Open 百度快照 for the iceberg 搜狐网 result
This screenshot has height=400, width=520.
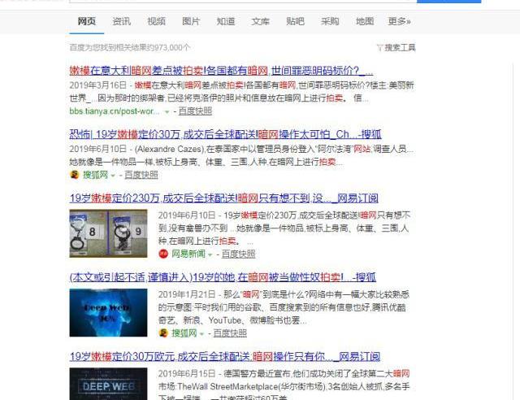click(x=230, y=333)
